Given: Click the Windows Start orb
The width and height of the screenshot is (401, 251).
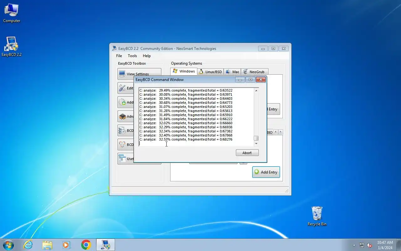Looking at the screenshot, I should tap(8, 245).
